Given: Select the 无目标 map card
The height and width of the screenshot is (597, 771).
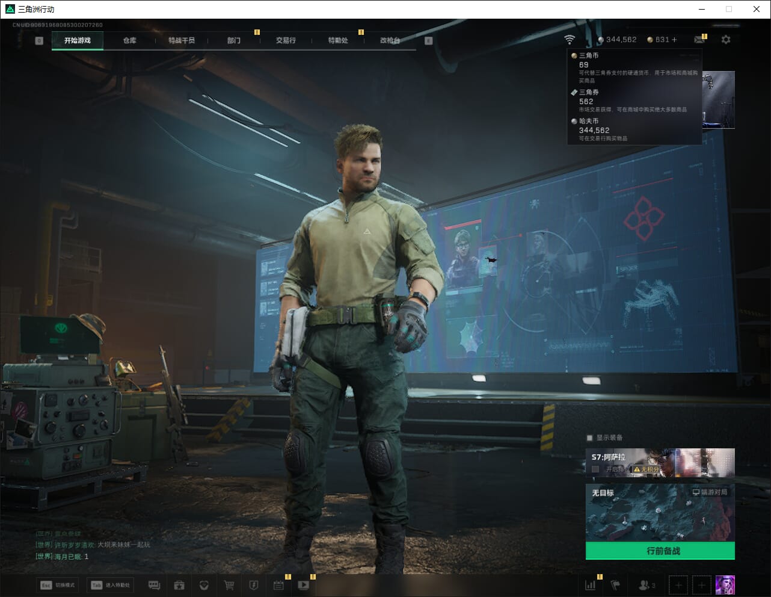Looking at the screenshot, I should [x=660, y=513].
